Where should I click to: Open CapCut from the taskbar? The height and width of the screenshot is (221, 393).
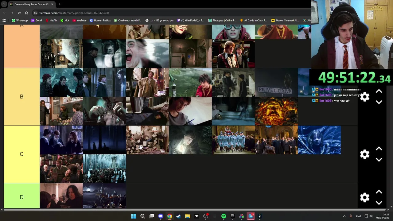[x=196, y=216]
